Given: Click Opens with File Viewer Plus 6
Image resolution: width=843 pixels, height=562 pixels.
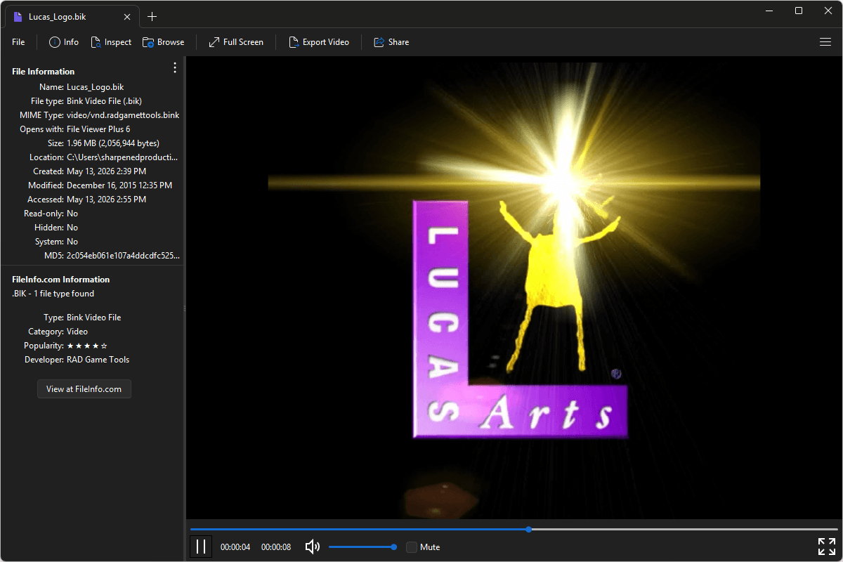Looking at the screenshot, I should pos(98,129).
